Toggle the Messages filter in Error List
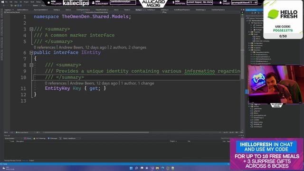 53,138
